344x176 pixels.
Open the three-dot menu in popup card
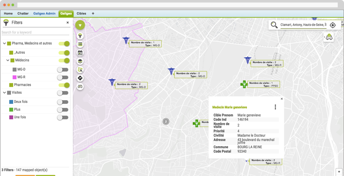pos(275,107)
